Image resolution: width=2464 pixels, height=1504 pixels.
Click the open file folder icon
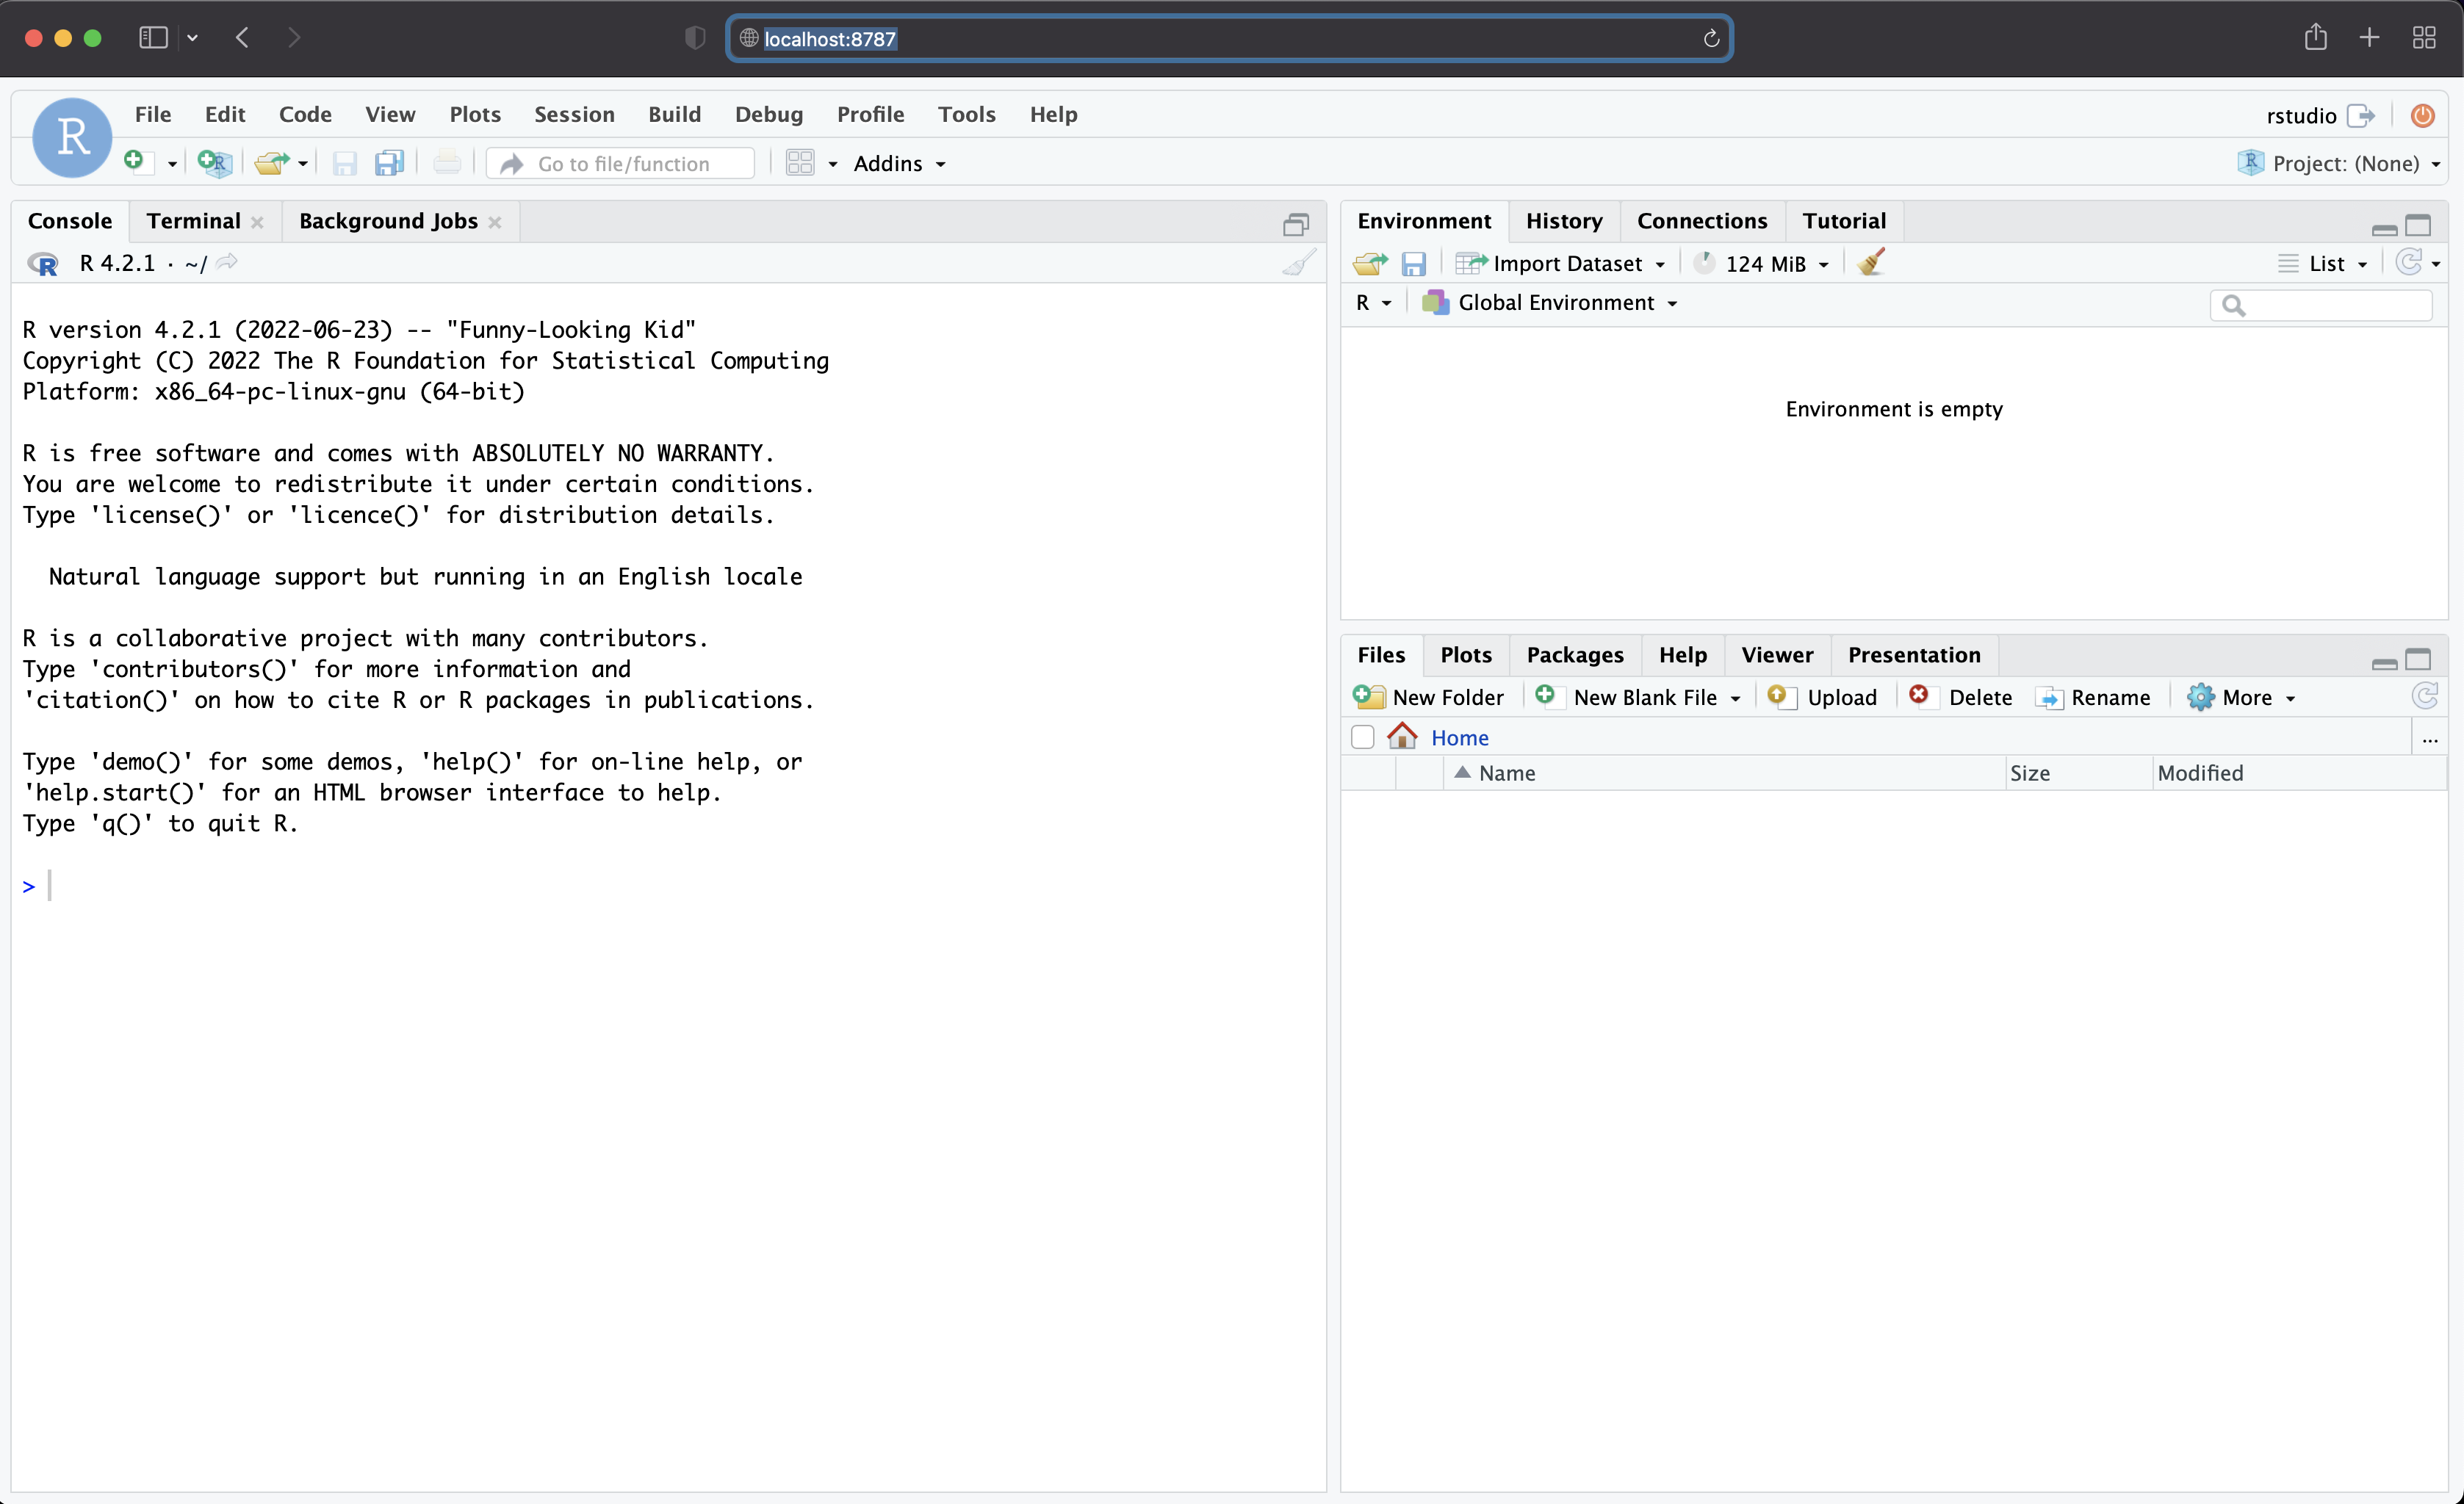pos(270,163)
